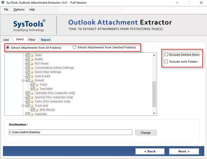Select the Conversation Action Settings tree row
This screenshot has height=159, width=207.
click(54, 68)
